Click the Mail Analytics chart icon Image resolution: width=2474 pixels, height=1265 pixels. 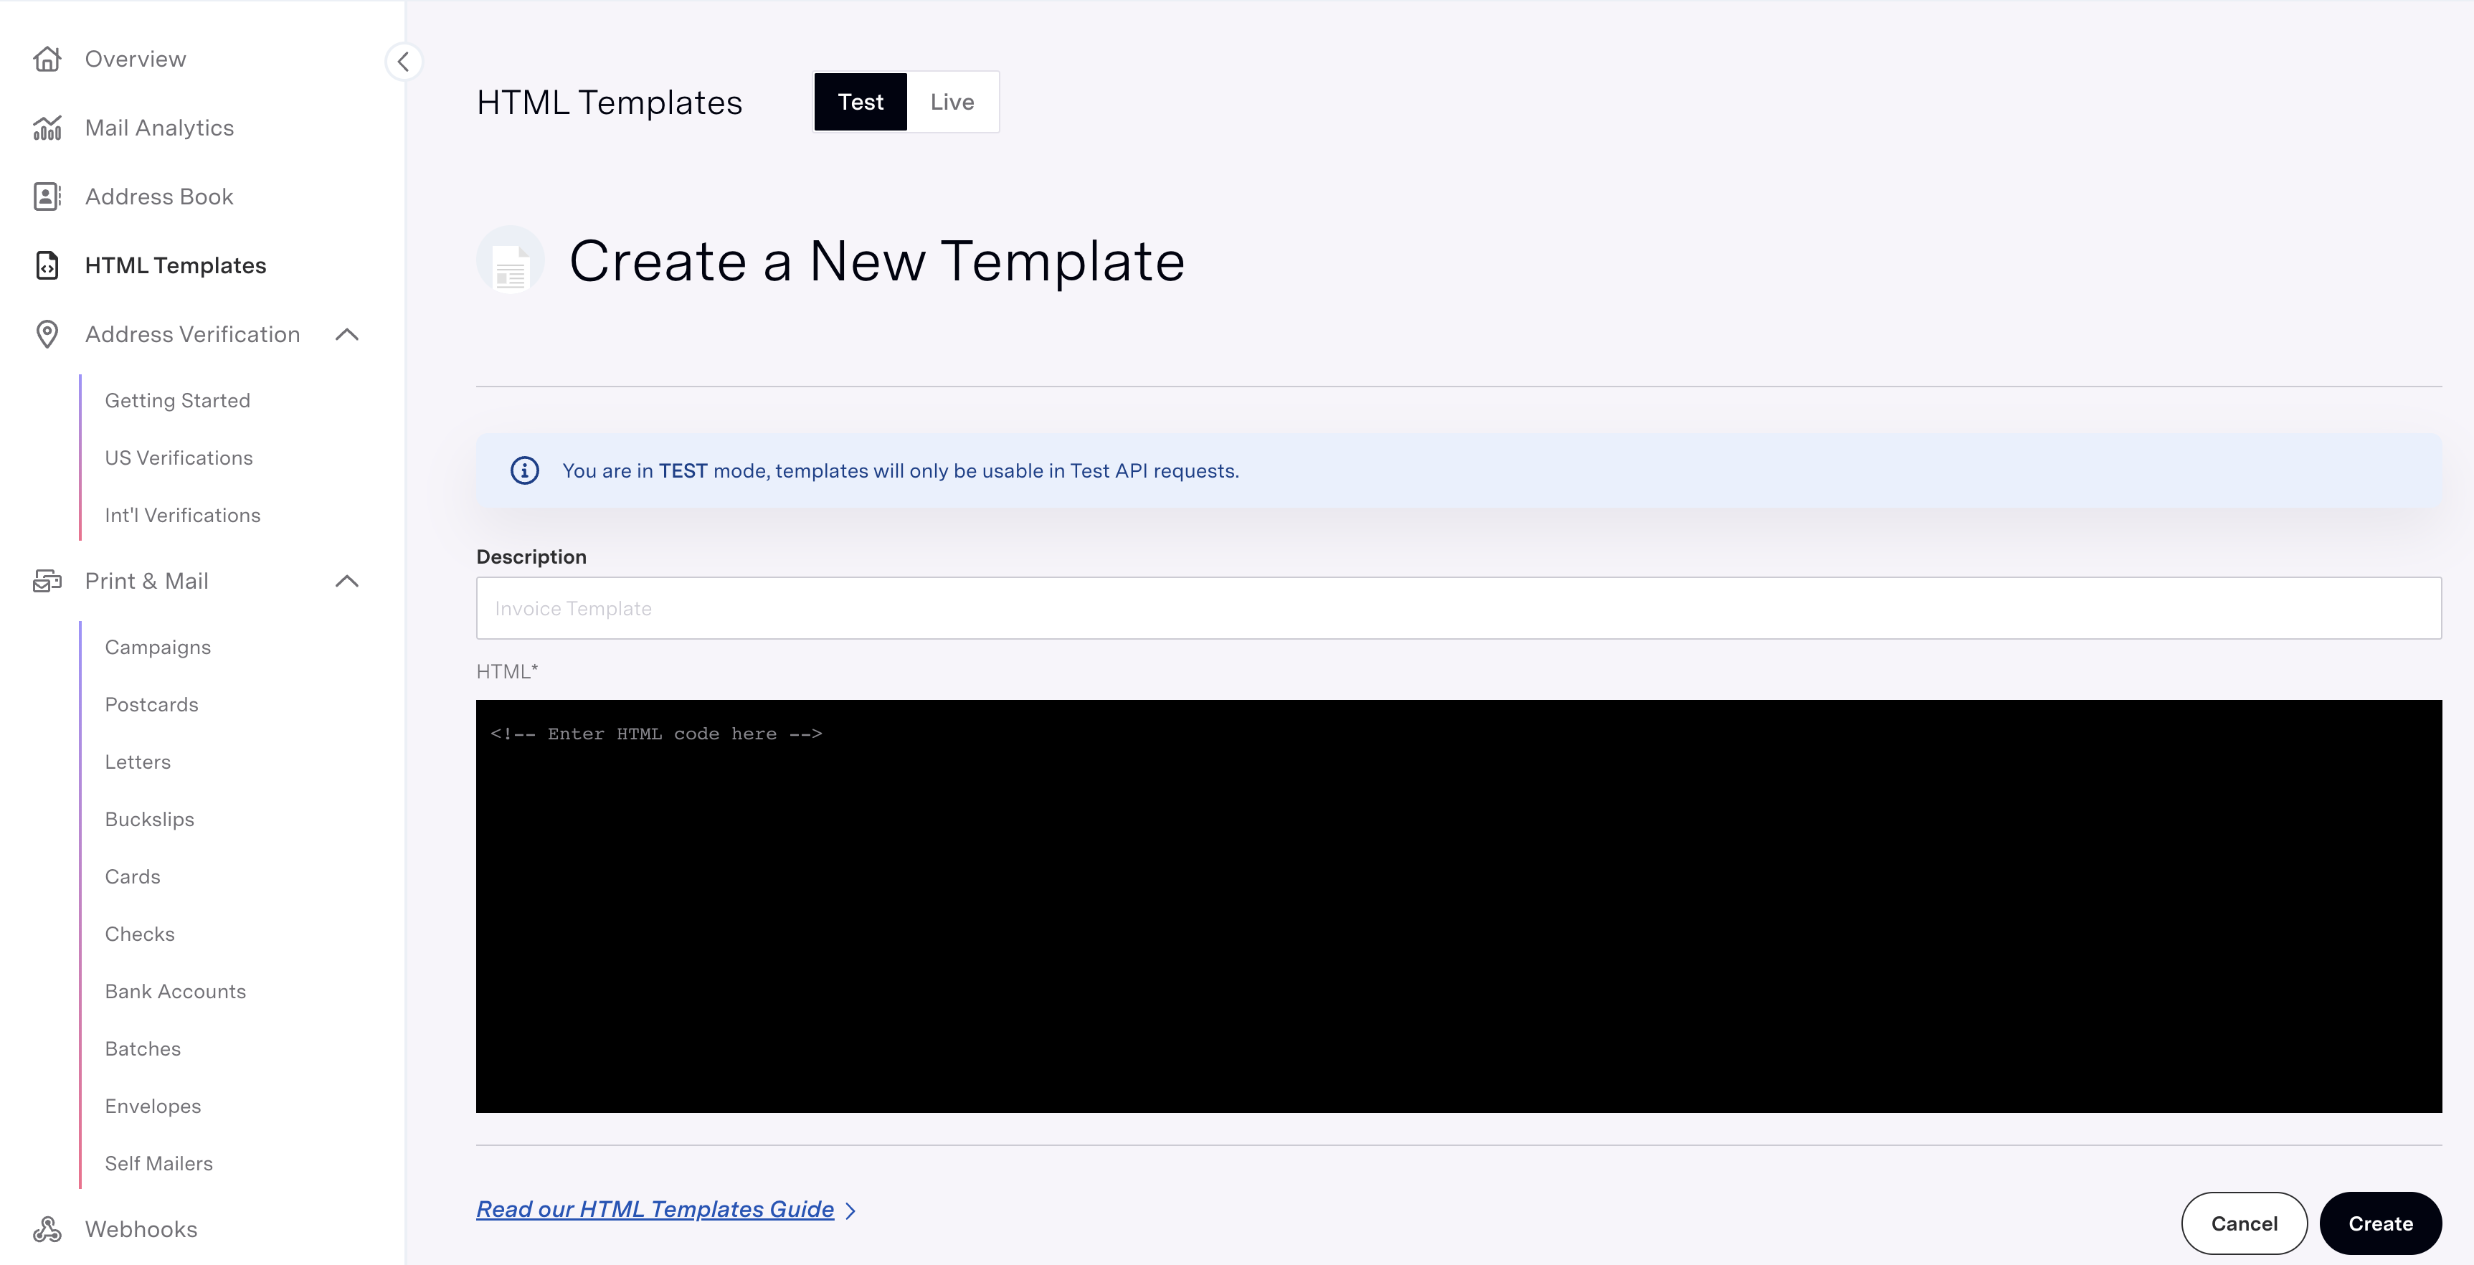47,128
